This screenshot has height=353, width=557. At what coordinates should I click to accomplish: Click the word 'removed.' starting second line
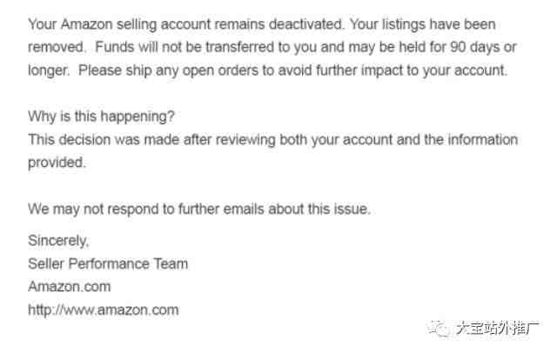coord(57,47)
